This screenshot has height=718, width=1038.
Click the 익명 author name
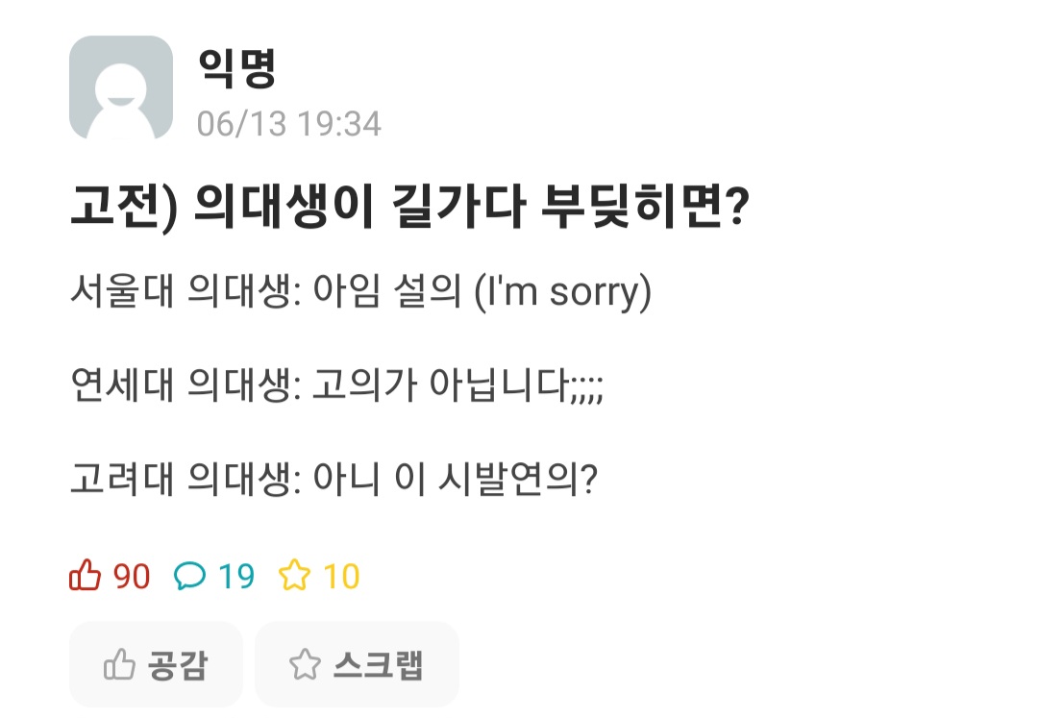[237, 68]
